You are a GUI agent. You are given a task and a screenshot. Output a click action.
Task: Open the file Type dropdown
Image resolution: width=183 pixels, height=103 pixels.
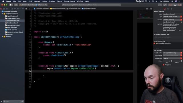click(x=172, y=17)
